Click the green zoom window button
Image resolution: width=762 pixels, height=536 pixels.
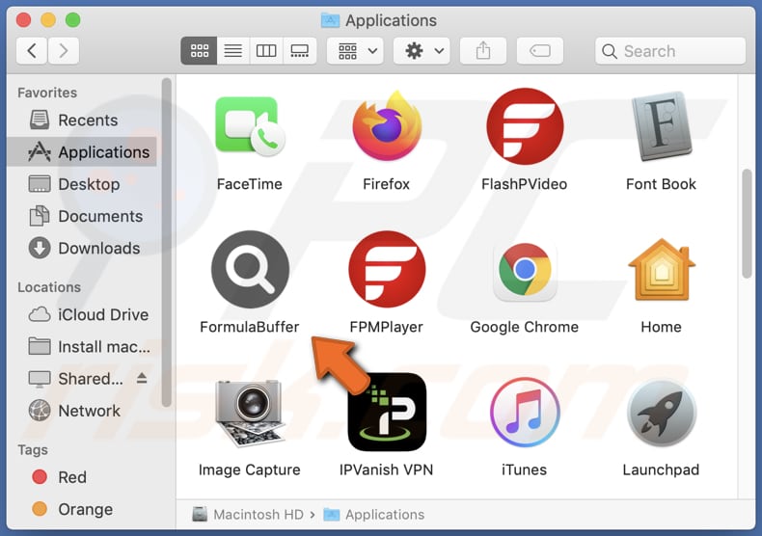73,20
